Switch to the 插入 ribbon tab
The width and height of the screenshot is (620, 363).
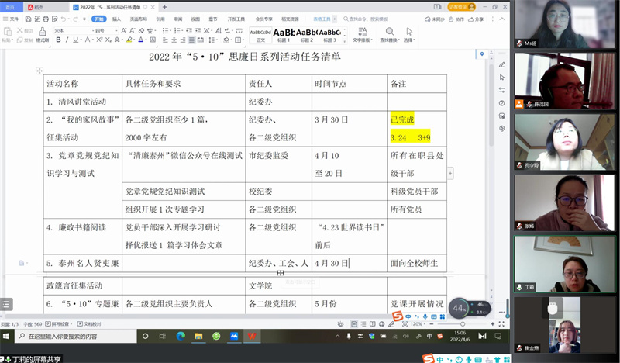116,19
